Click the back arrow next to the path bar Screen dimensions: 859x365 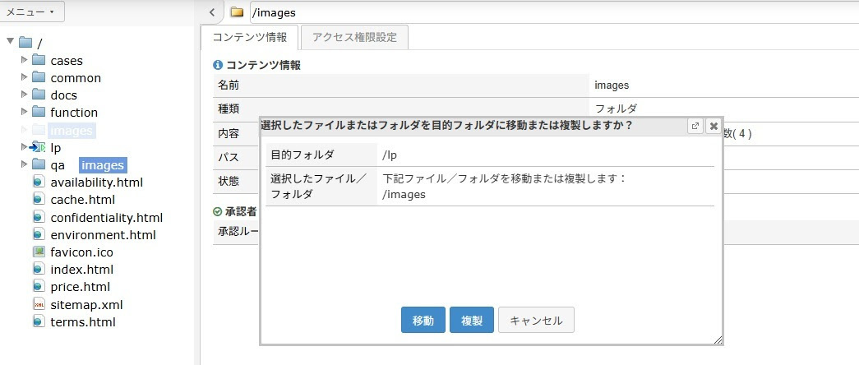[212, 12]
